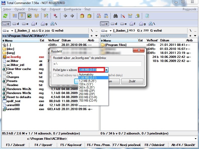199x149 pixels.
Task: Open the Označiť menu
Action: tap(20, 9)
